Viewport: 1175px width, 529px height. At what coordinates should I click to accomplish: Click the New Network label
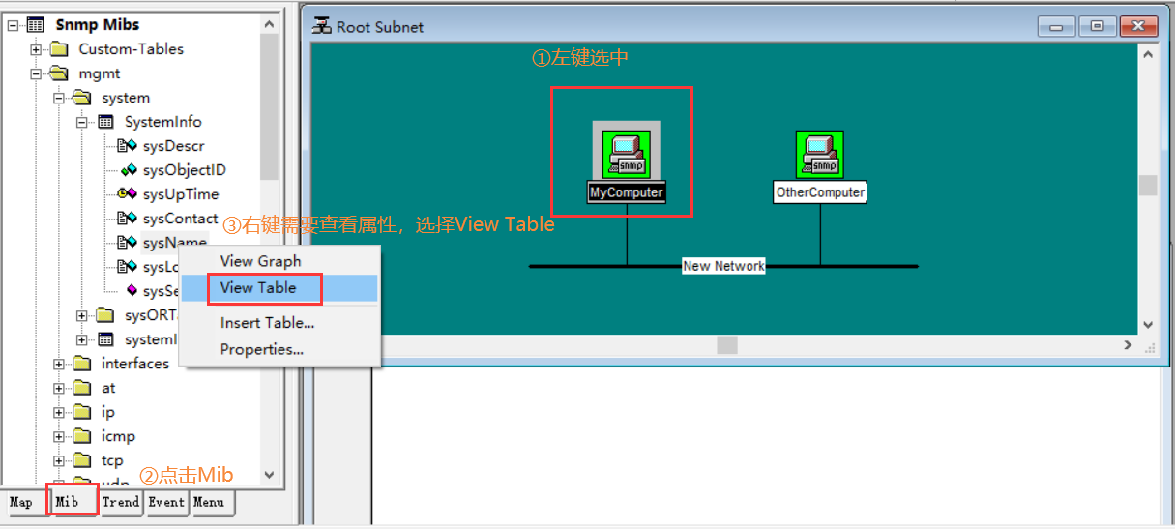[x=723, y=265]
